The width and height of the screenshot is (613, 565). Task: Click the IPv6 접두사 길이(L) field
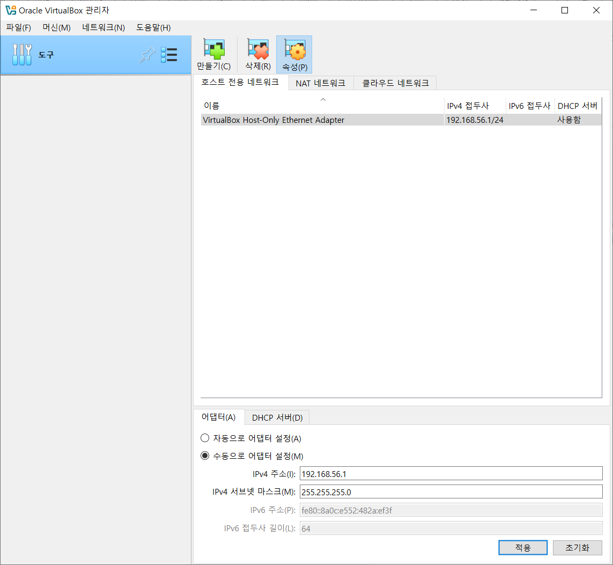click(451, 529)
